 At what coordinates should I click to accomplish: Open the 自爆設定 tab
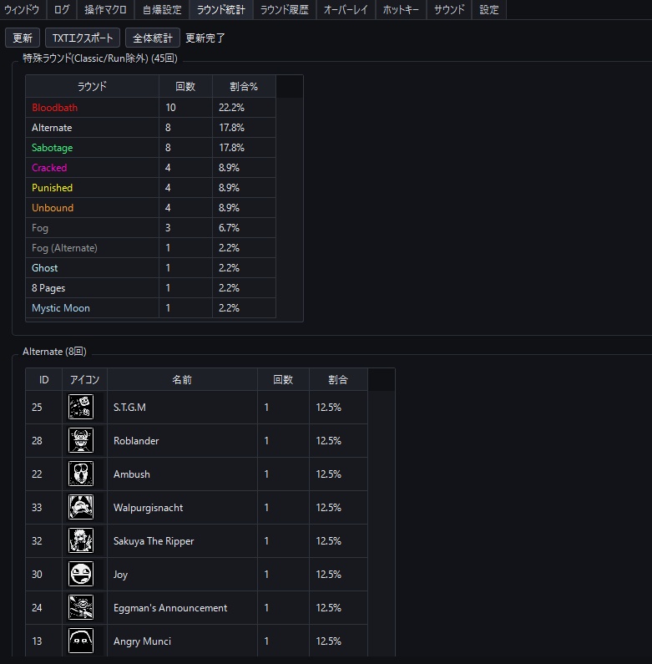[162, 10]
